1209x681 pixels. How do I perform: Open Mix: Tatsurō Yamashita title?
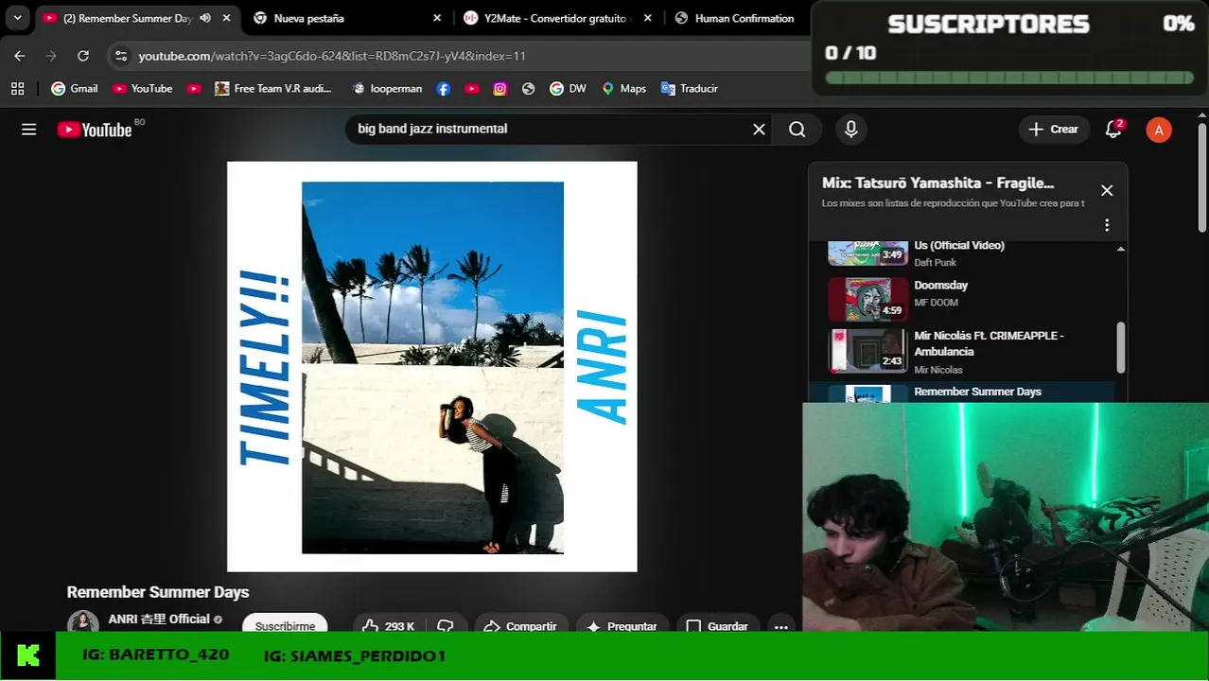point(937,183)
